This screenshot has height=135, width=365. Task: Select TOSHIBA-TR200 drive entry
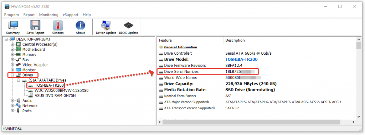point(49,85)
